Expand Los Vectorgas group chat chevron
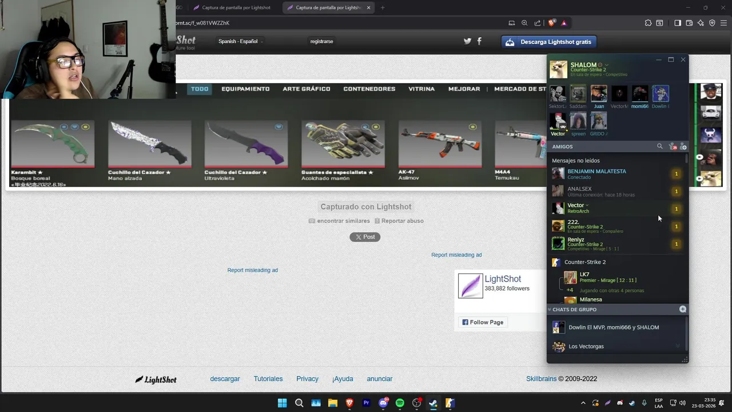Screen dimensions: 732x412 point(678,346)
